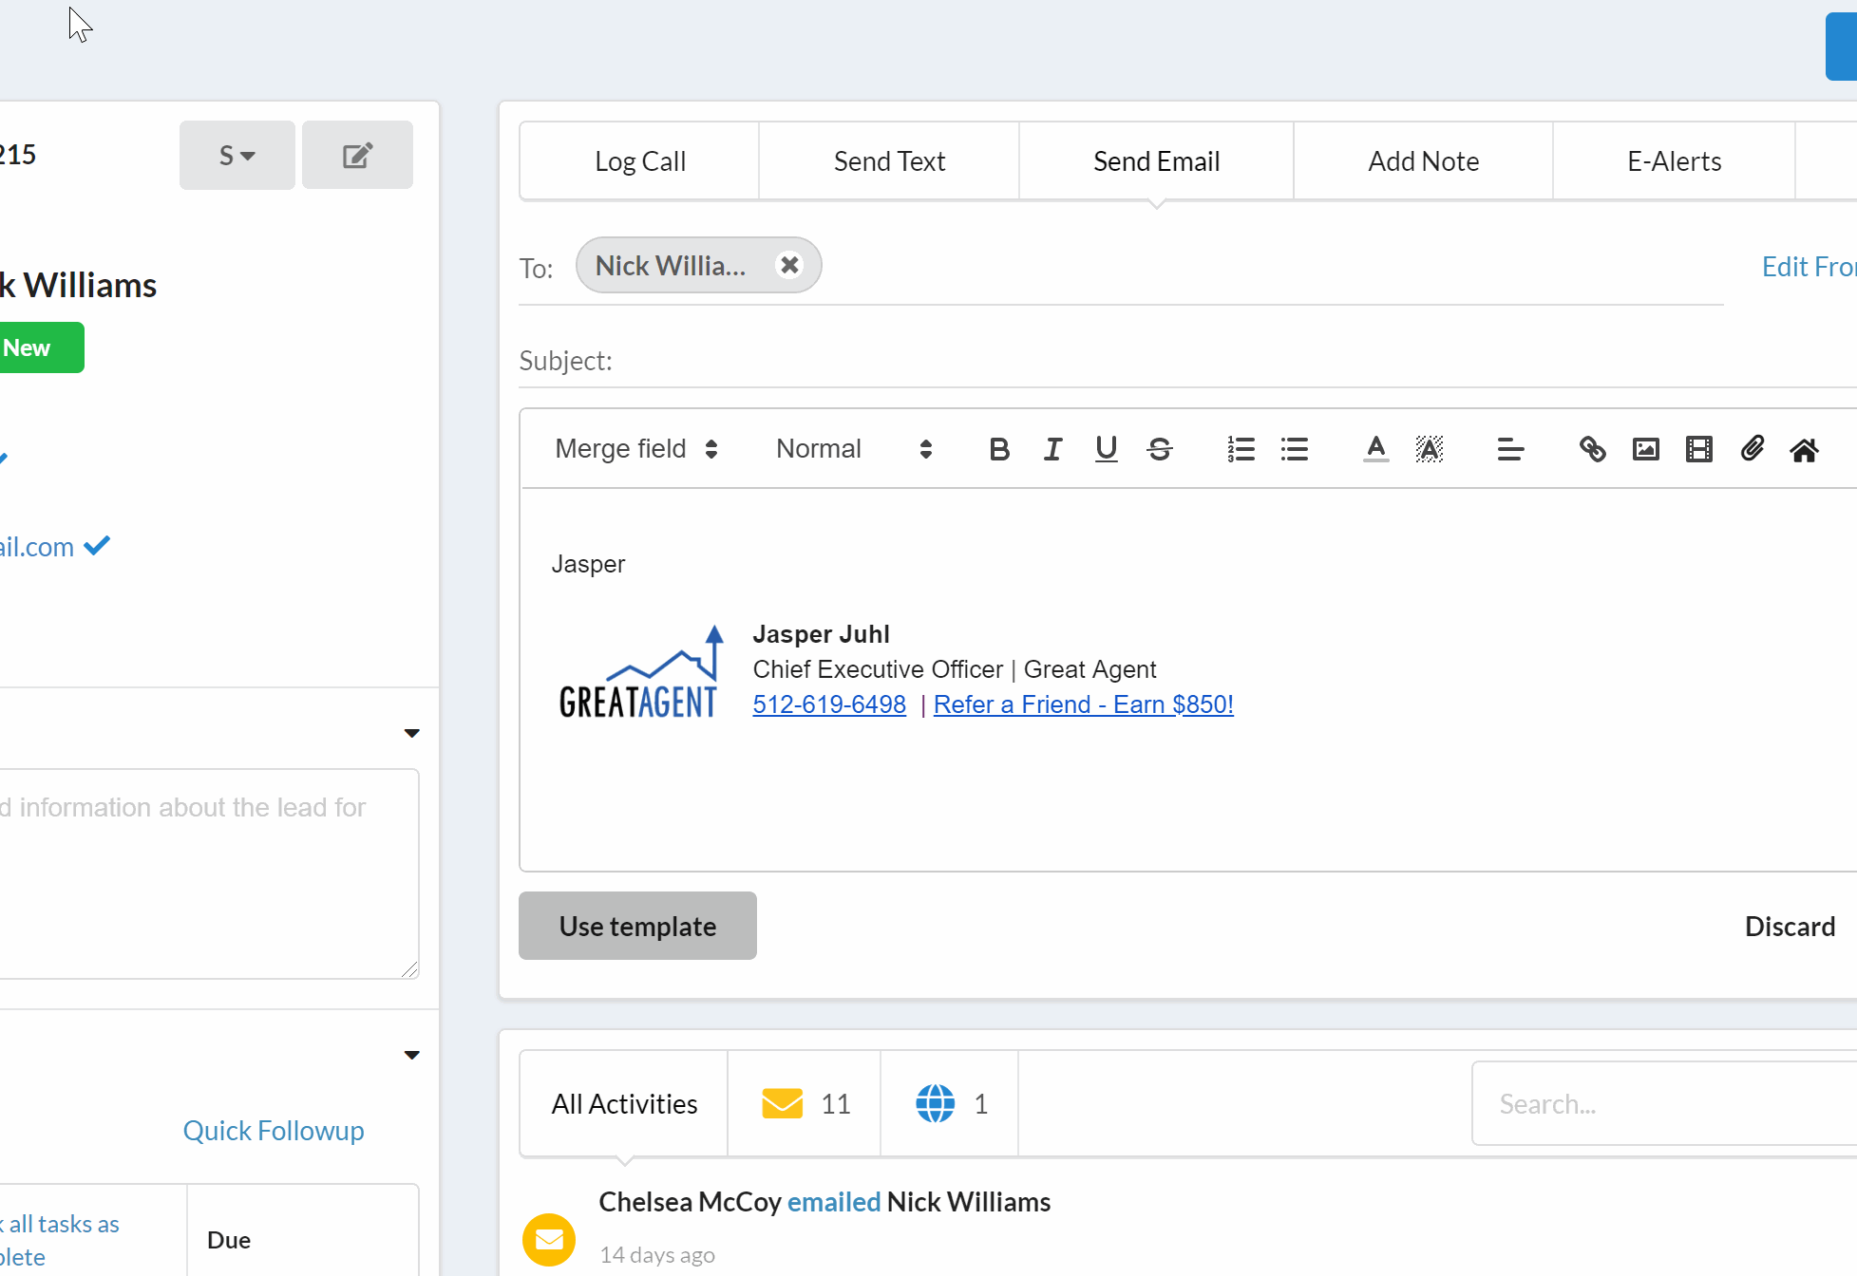Screen dimensions: 1857x1276
Task: Click the Subject input field
Action: pos(1140,362)
